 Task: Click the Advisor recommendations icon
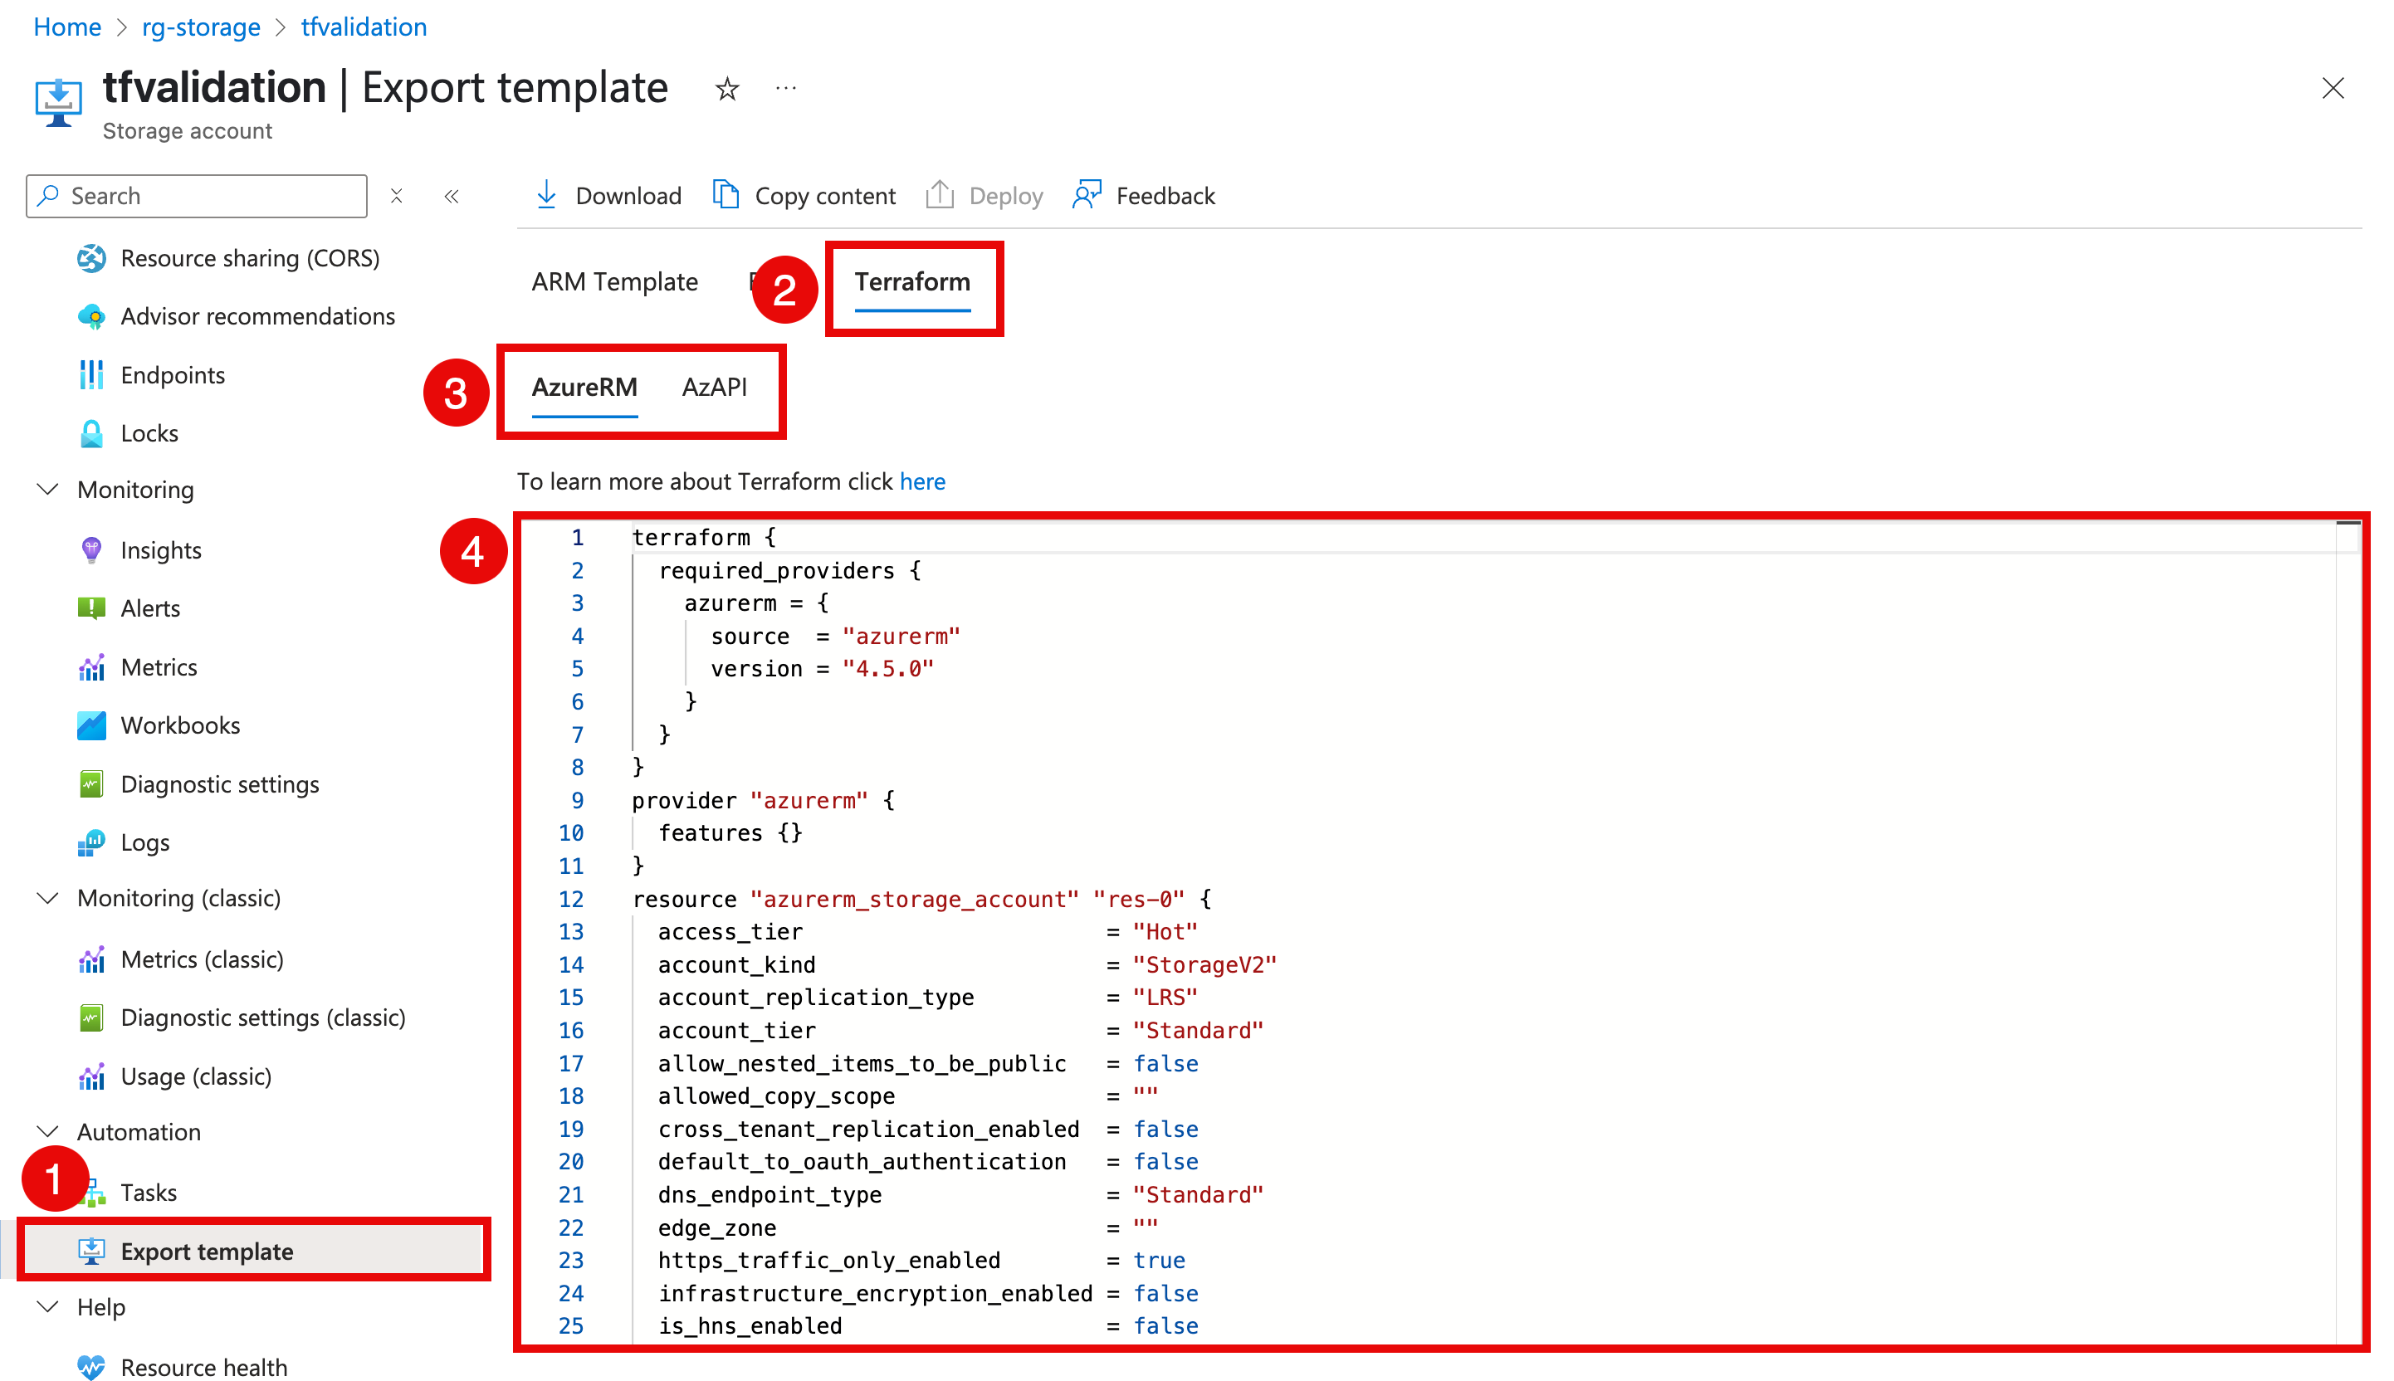(x=91, y=316)
